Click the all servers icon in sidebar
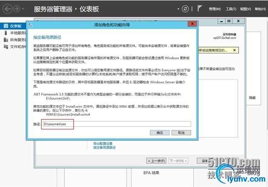Viewport: 268px width, 187px height. [6, 40]
